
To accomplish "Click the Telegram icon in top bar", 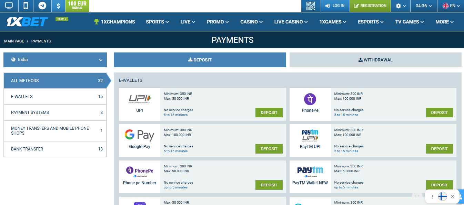I will (42, 6).
